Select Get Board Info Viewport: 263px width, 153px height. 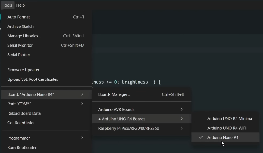pos(20,123)
